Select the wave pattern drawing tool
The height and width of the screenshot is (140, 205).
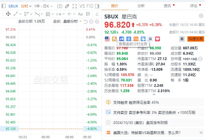point(37,14)
